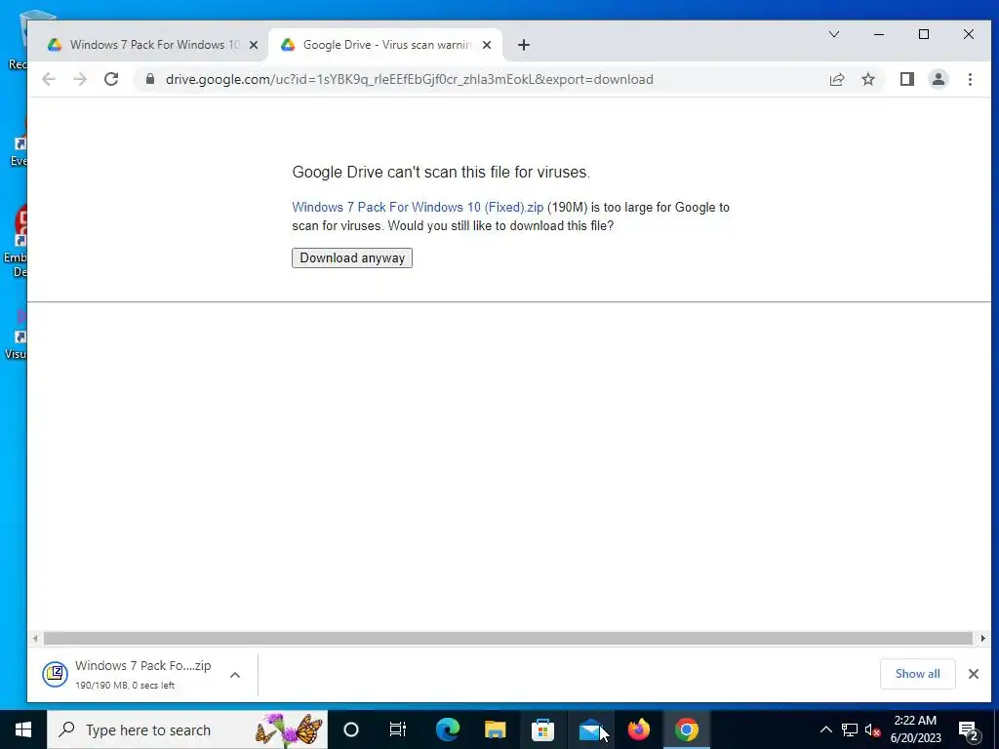999x749 pixels.
Task: Reload the Google Drive page
Action: click(x=111, y=79)
